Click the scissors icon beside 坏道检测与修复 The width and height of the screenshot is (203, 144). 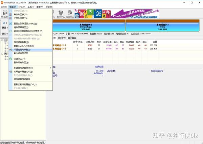click(x=10, y=50)
